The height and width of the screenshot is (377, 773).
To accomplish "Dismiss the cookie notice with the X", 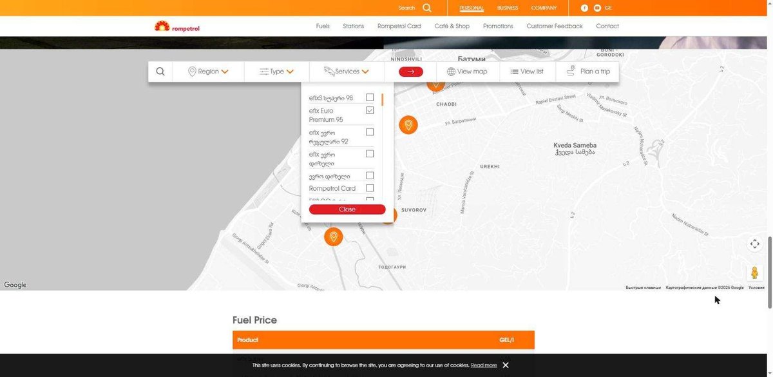I will (x=506, y=365).
